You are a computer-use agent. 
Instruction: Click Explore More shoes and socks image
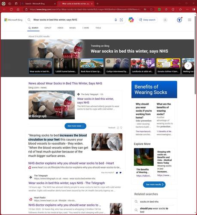(144, 157)
